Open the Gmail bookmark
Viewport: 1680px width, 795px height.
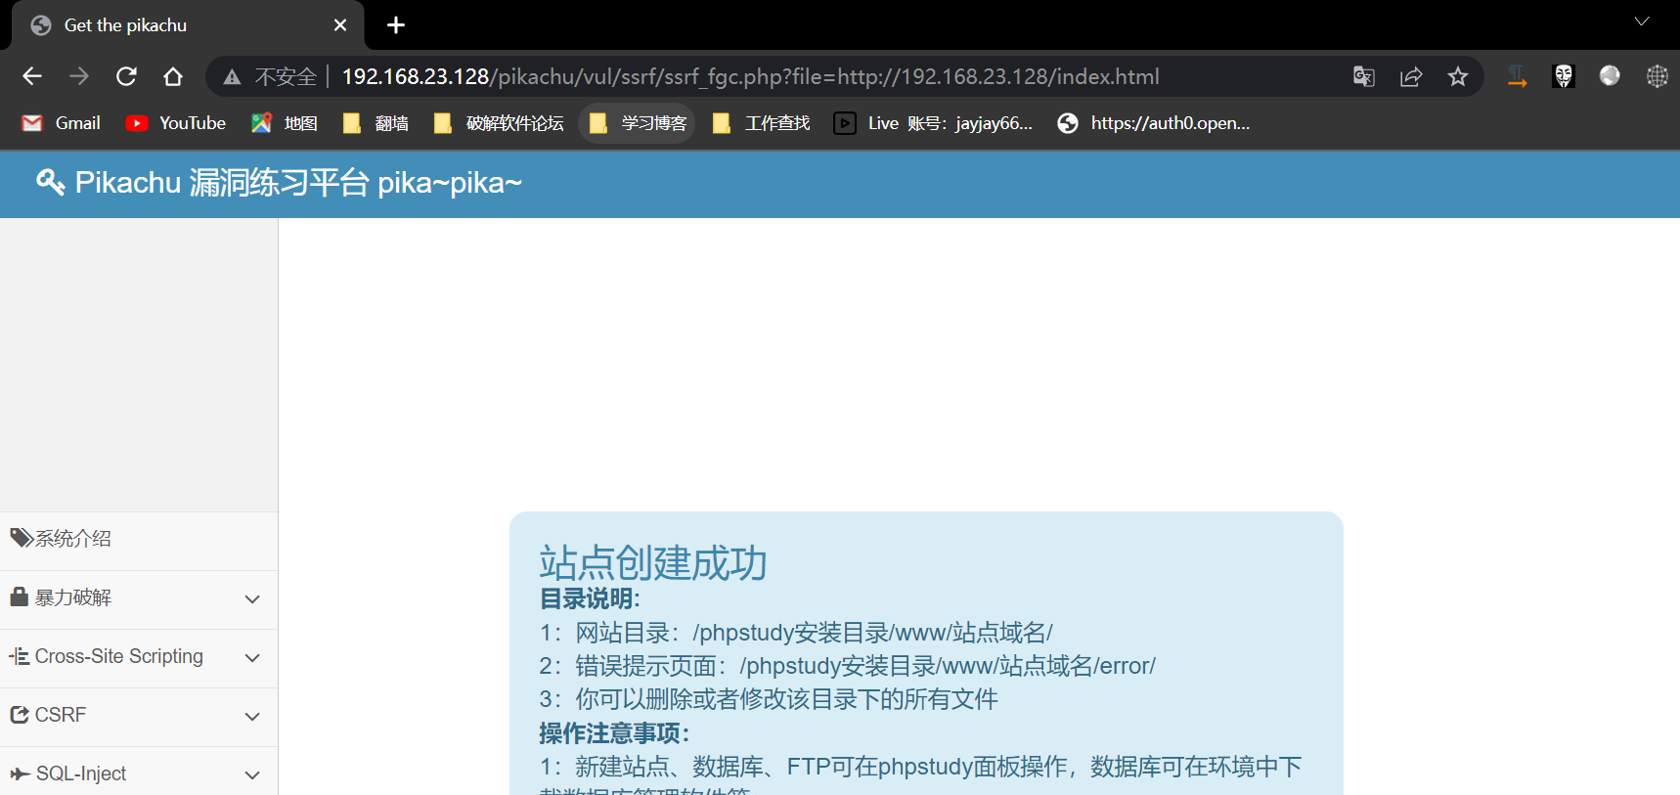coord(62,123)
